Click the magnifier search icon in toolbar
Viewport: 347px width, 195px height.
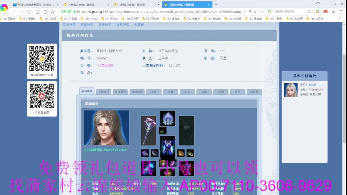[x=309, y=12]
